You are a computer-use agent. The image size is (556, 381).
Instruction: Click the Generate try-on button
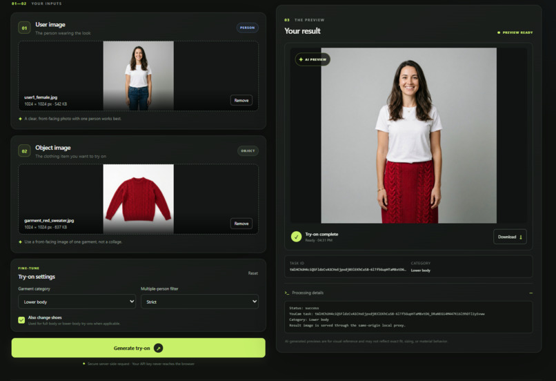pyautogui.click(x=138, y=348)
